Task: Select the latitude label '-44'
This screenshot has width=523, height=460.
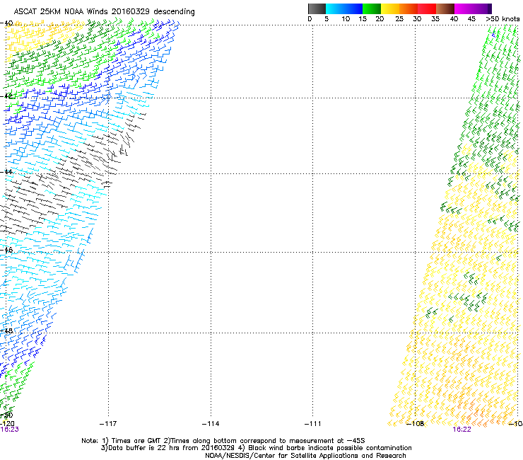Action: tap(6, 172)
